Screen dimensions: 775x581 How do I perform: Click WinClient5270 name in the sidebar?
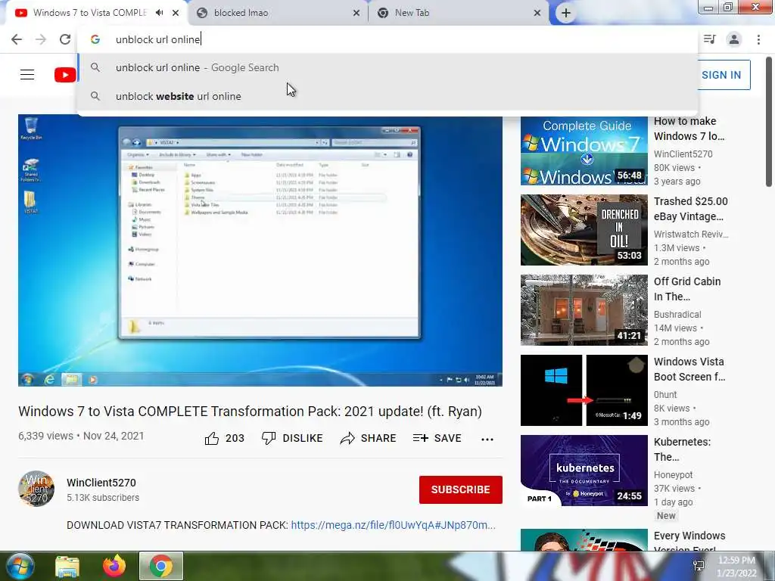[x=683, y=154]
